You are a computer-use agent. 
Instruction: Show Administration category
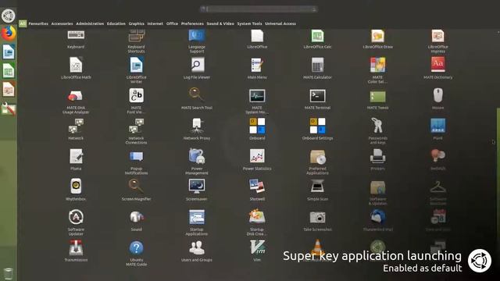click(90, 23)
